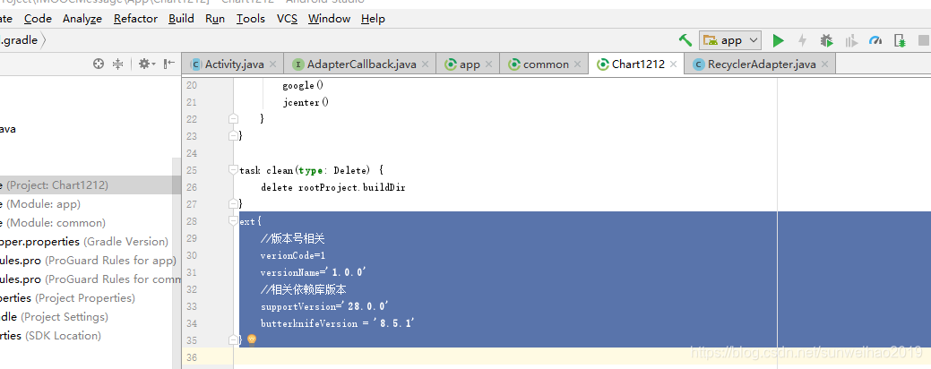
Task: Open the Tools menu
Action: click(x=251, y=19)
